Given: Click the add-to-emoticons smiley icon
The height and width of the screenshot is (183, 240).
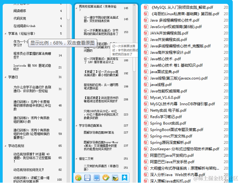Looking at the screenshot, I should pos(78,178).
